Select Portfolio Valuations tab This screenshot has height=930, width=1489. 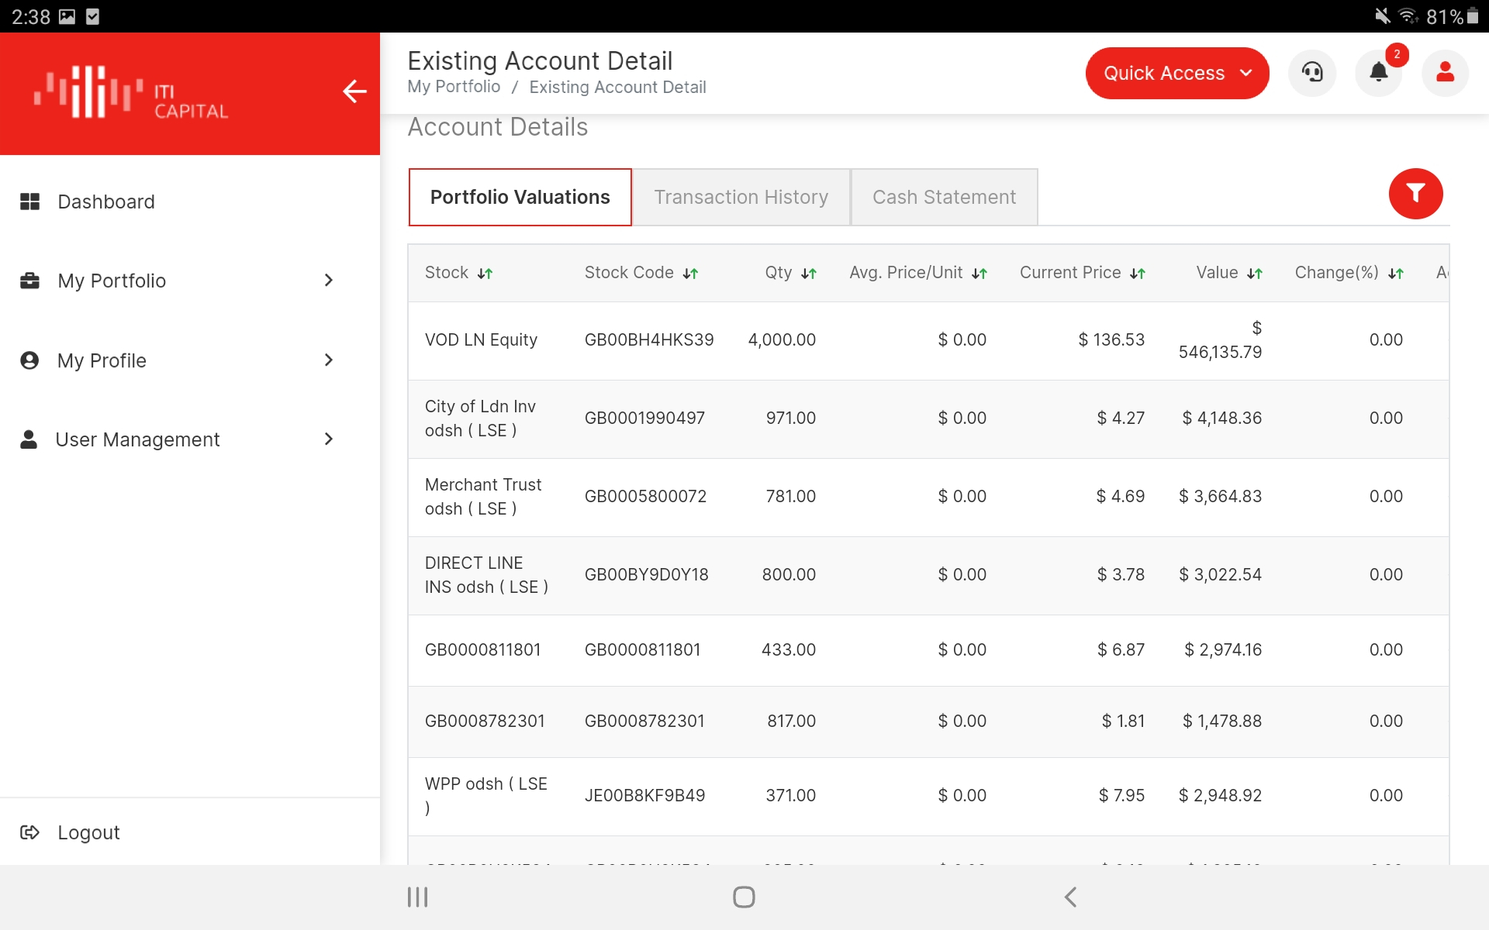click(520, 197)
